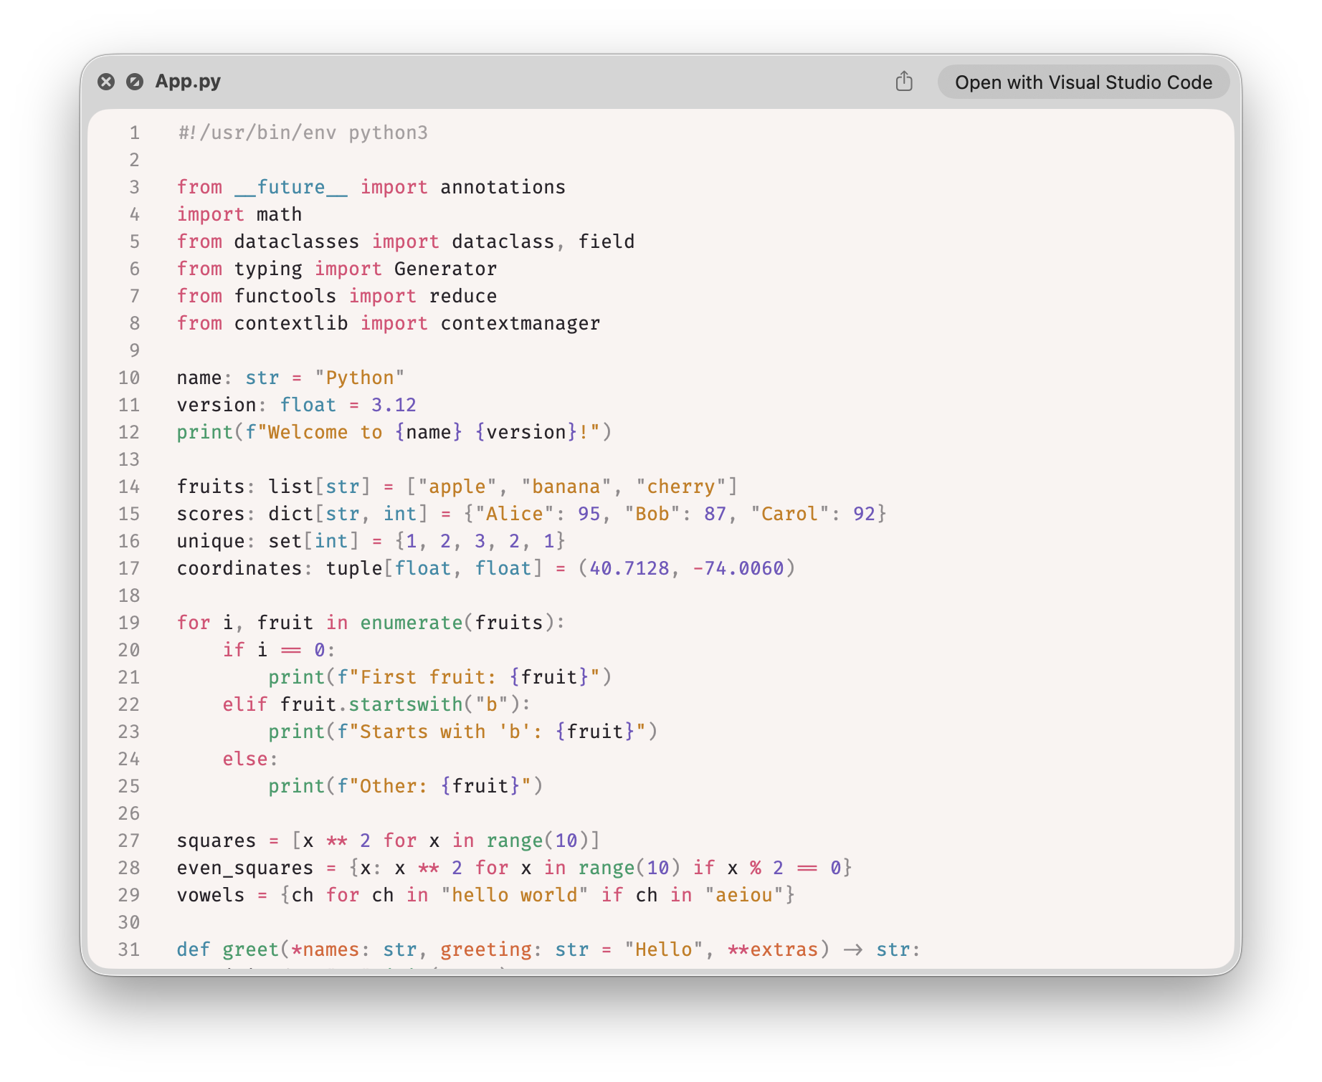Select the squares list comprehension

click(x=388, y=840)
